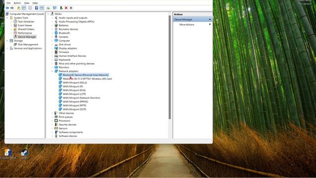Viewport: 316px width, 178px height.
Task: Click the Scan for hardware changes monitor icon
Action: [55, 8]
